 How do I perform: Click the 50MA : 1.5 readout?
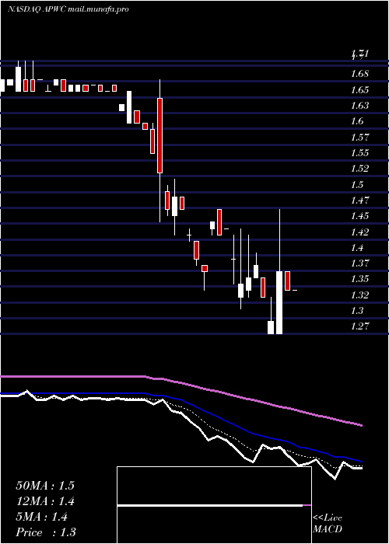pyautogui.click(x=45, y=486)
